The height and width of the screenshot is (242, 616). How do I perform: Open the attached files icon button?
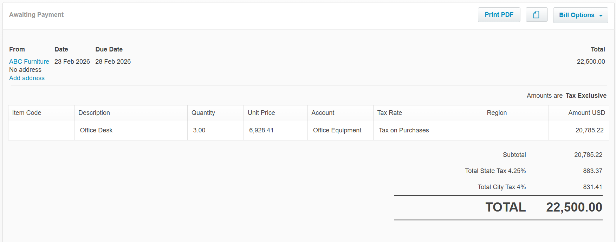(x=536, y=15)
